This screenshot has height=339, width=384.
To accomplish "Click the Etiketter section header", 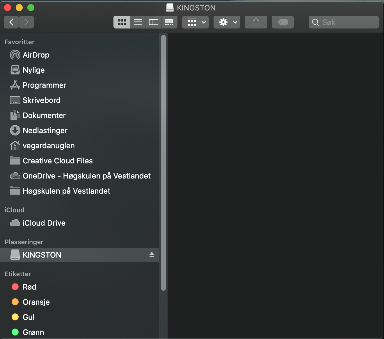I will pyautogui.click(x=18, y=274).
